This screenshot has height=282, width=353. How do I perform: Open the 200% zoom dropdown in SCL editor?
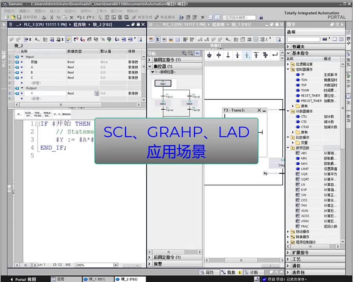point(115,265)
